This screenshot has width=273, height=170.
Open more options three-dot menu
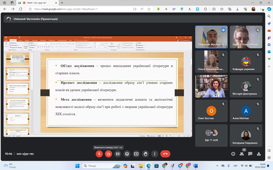(155, 154)
